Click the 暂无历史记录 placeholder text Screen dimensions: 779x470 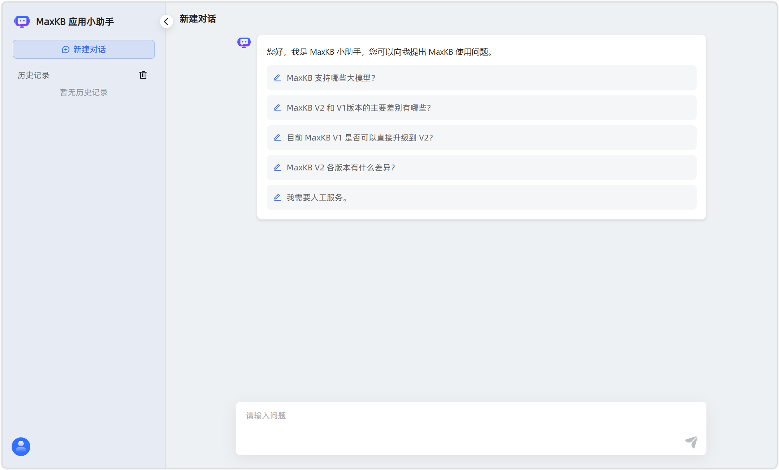pyautogui.click(x=84, y=92)
